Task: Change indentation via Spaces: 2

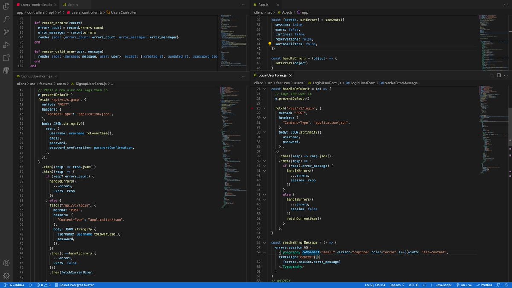Action: click(397, 285)
